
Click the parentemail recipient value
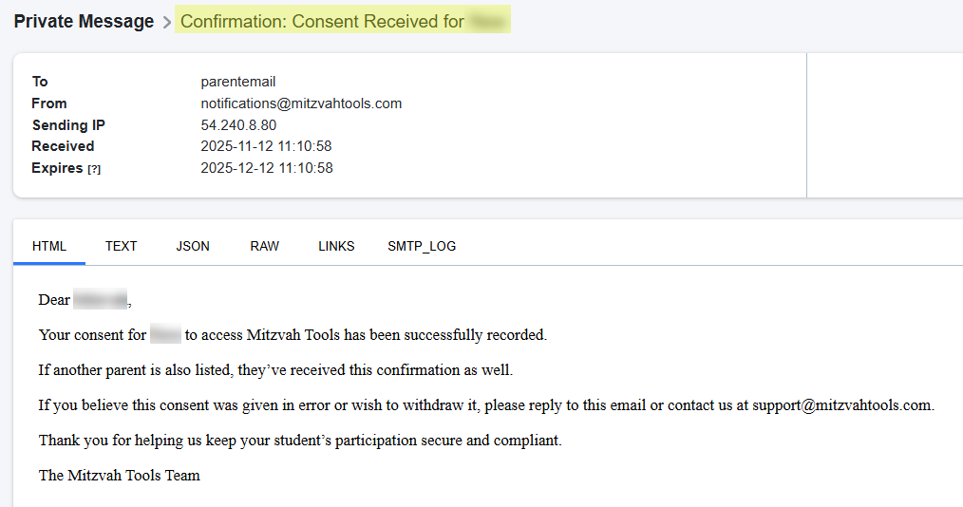237,82
